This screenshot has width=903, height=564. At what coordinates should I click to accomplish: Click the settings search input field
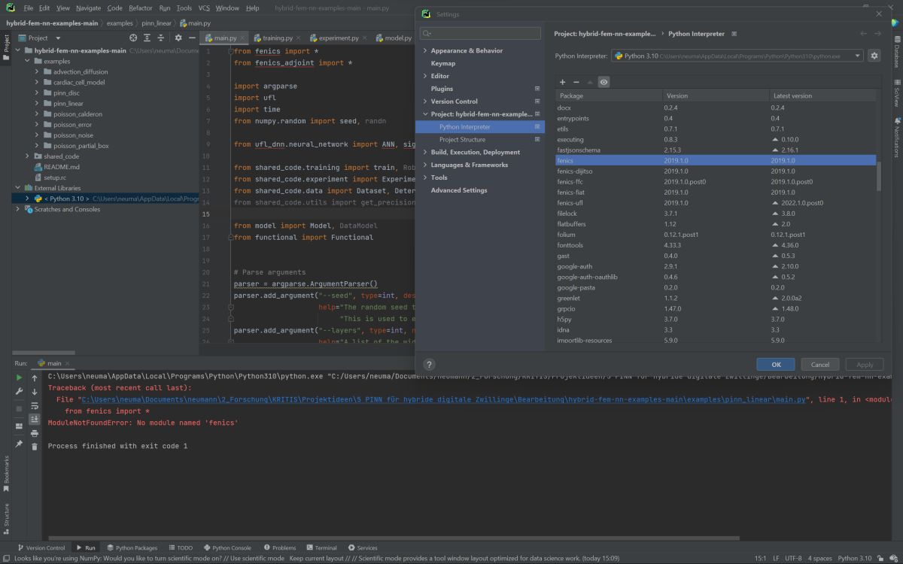482,34
